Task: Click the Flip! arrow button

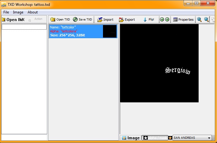Action: [149, 20]
